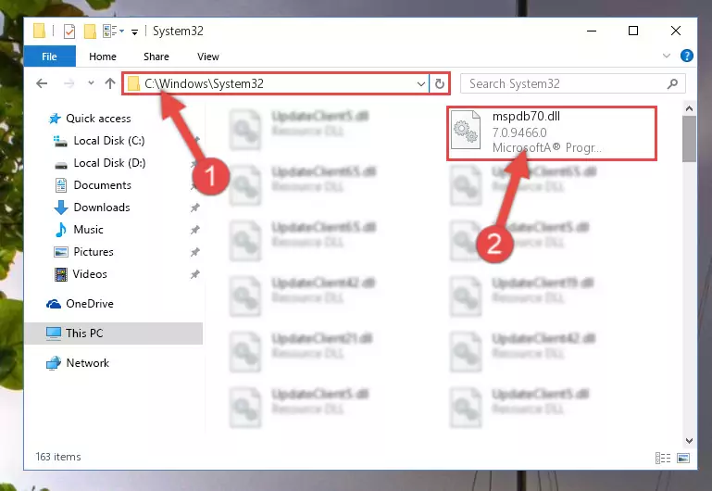712x491 pixels.
Task: Open the File menu tab
Action: [x=49, y=57]
